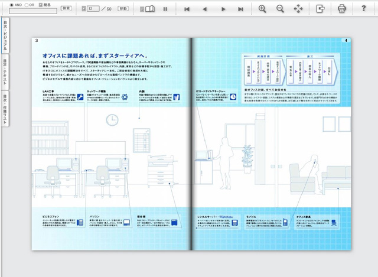Click the four-arrow pan/move icon

pos(298,9)
